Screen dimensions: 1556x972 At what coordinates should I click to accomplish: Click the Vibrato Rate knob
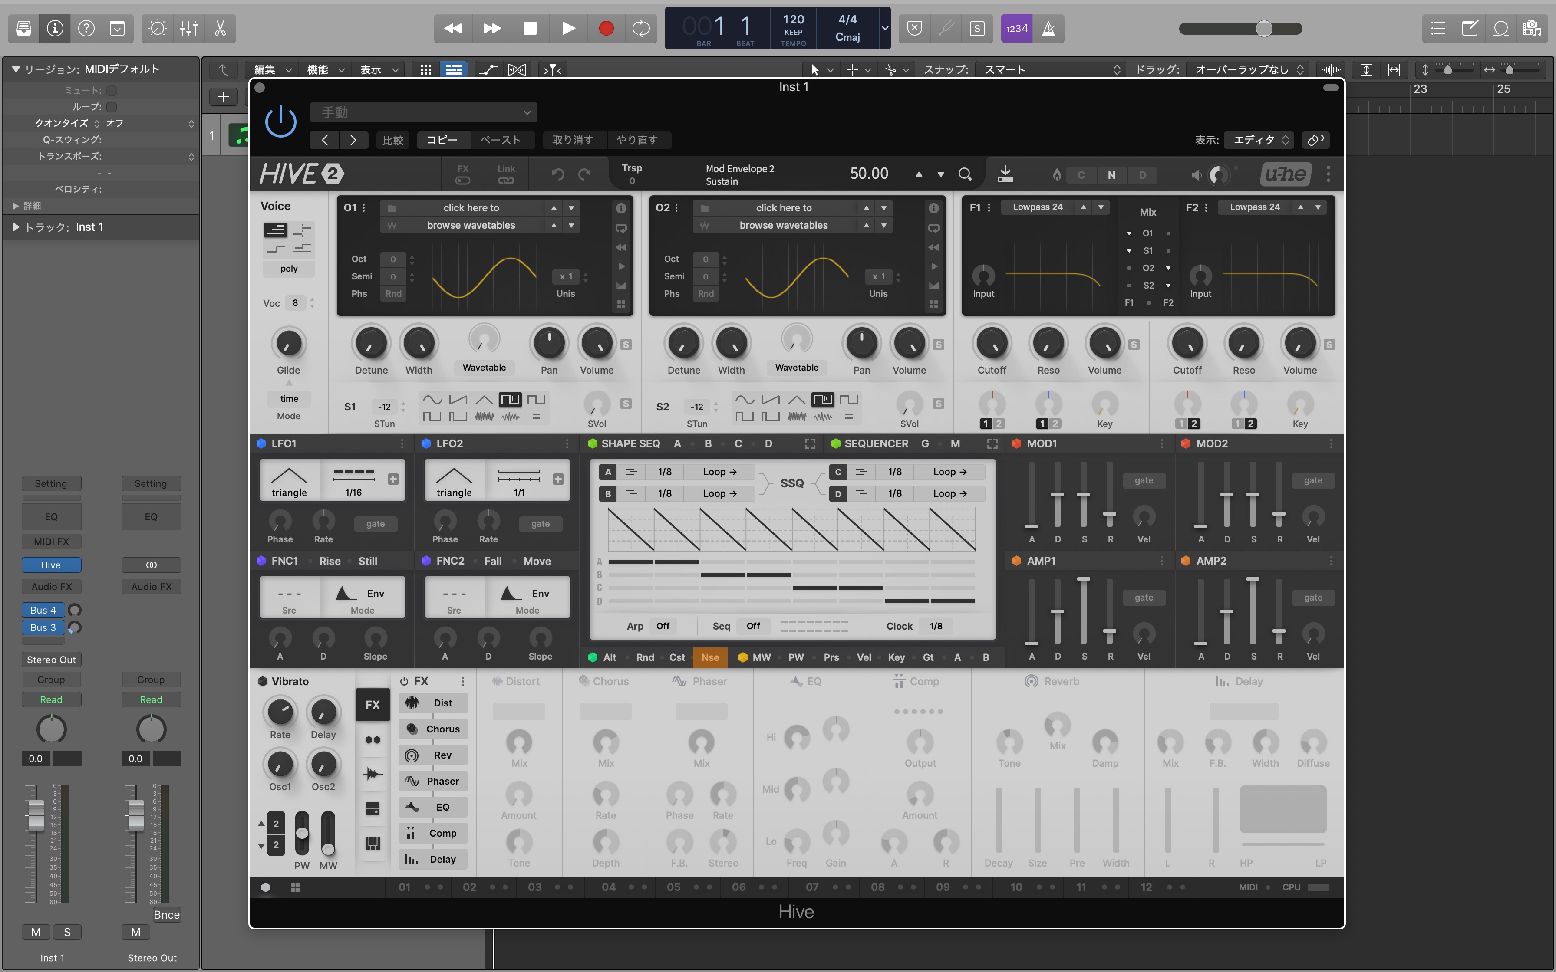coord(280,712)
